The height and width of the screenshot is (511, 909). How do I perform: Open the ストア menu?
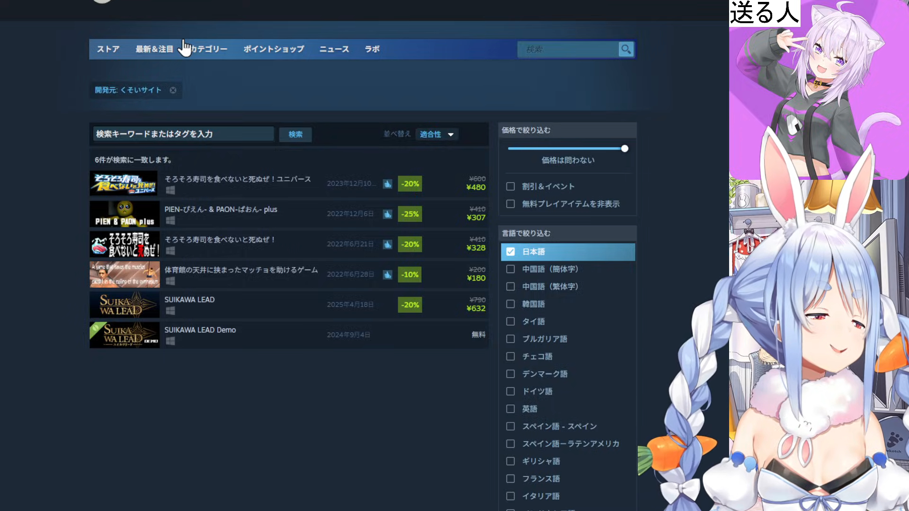(x=108, y=49)
